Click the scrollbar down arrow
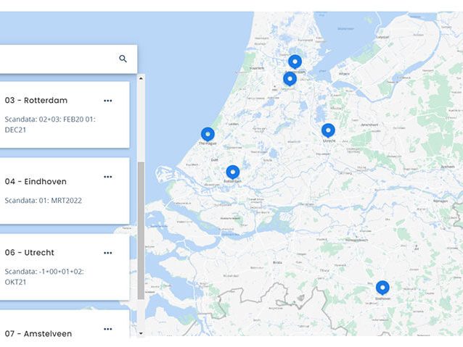463x347 pixels. tap(141, 333)
